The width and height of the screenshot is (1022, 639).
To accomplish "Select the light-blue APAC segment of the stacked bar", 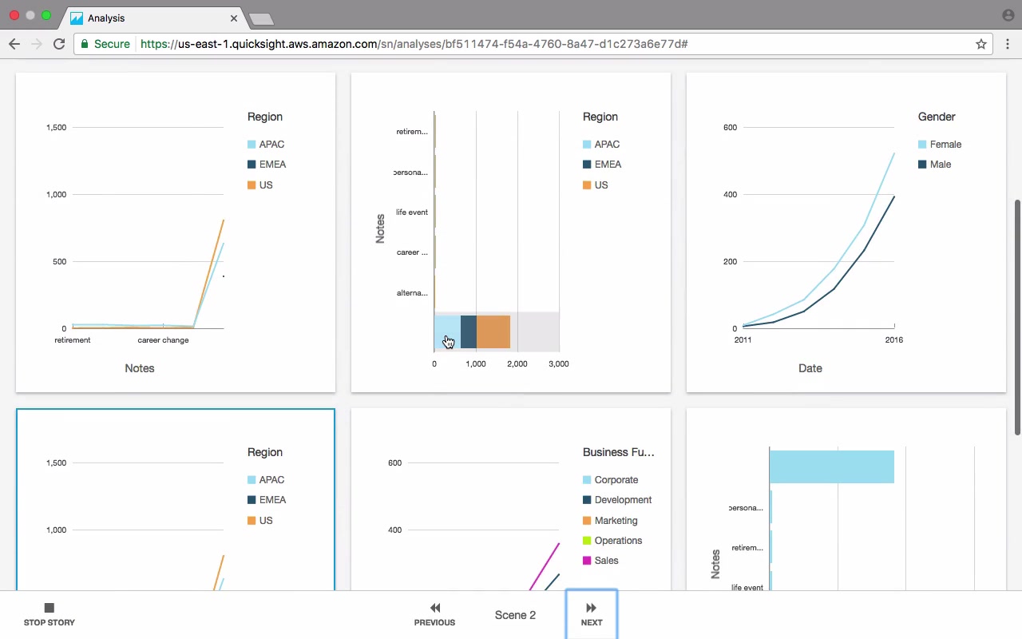I will tap(447, 332).
